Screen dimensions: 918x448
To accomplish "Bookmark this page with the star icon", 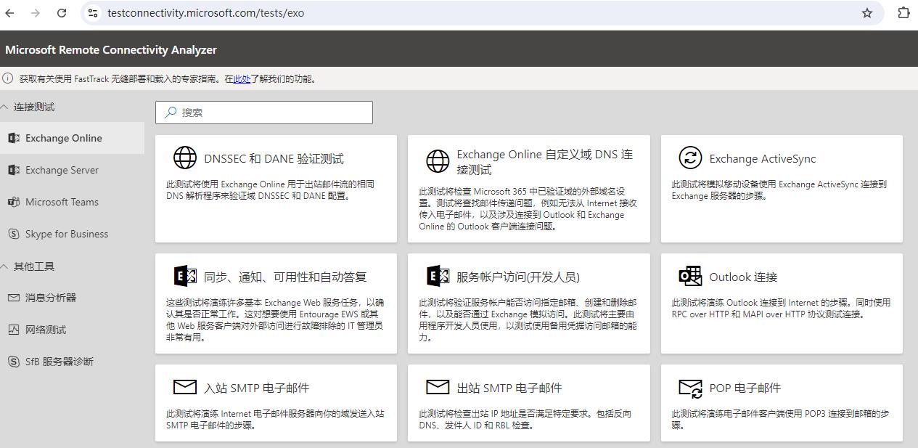I will (867, 13).
